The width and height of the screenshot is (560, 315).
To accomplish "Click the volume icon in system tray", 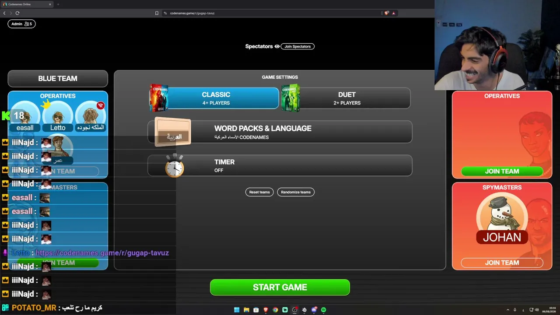I will pos(537,310).
